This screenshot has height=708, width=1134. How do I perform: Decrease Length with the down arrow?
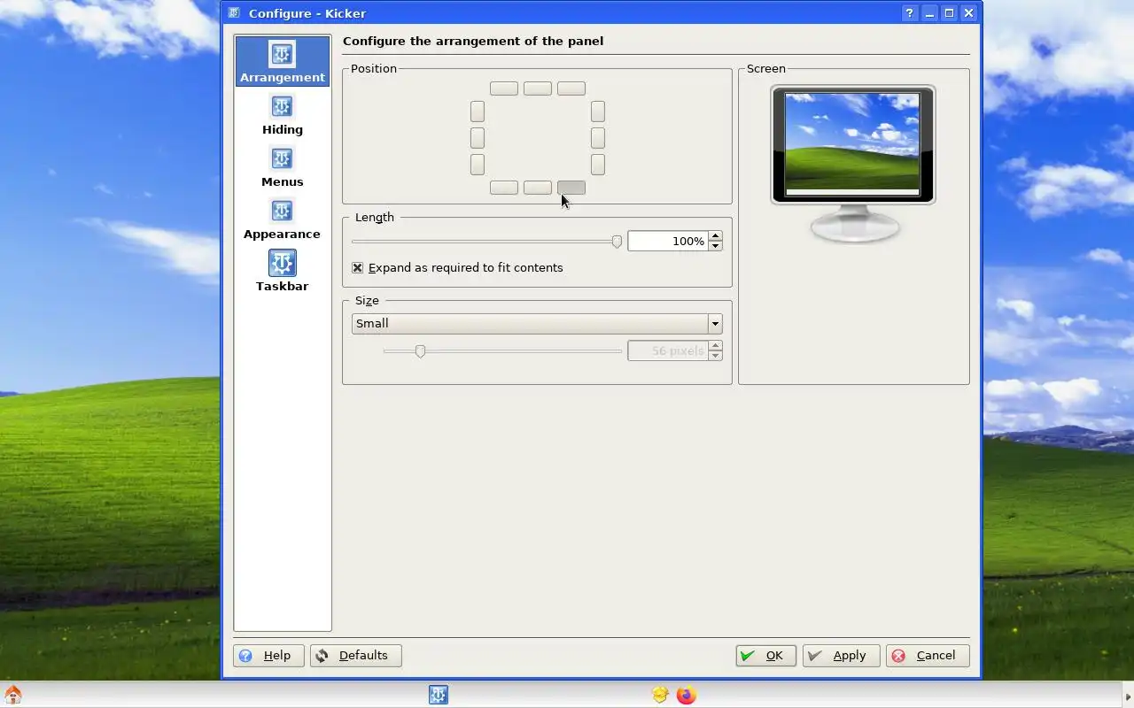[x=715, y=246]
